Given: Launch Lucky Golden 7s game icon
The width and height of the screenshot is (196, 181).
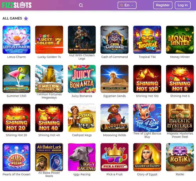Looking at the screenshot, I should click(x=49, y=40).
